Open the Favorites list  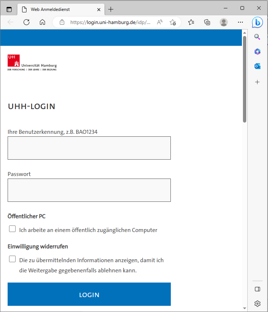[191, 22]
